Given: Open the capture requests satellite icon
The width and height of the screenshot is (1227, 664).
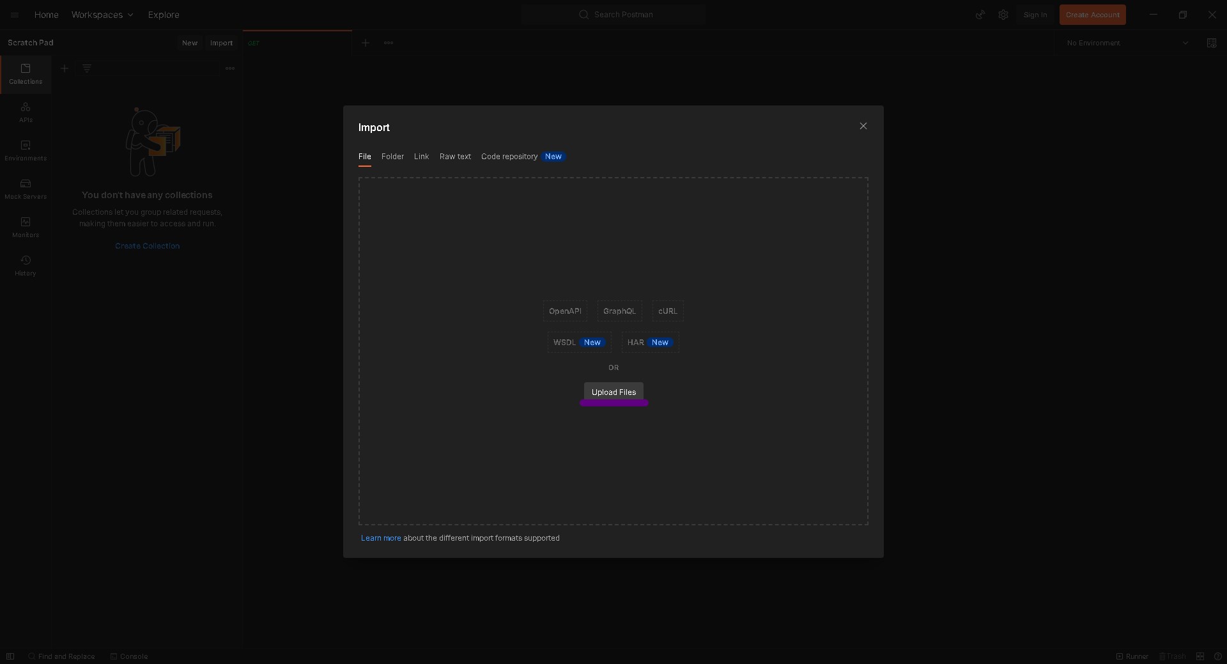Looking at the screenshot, I should (980, 15).
